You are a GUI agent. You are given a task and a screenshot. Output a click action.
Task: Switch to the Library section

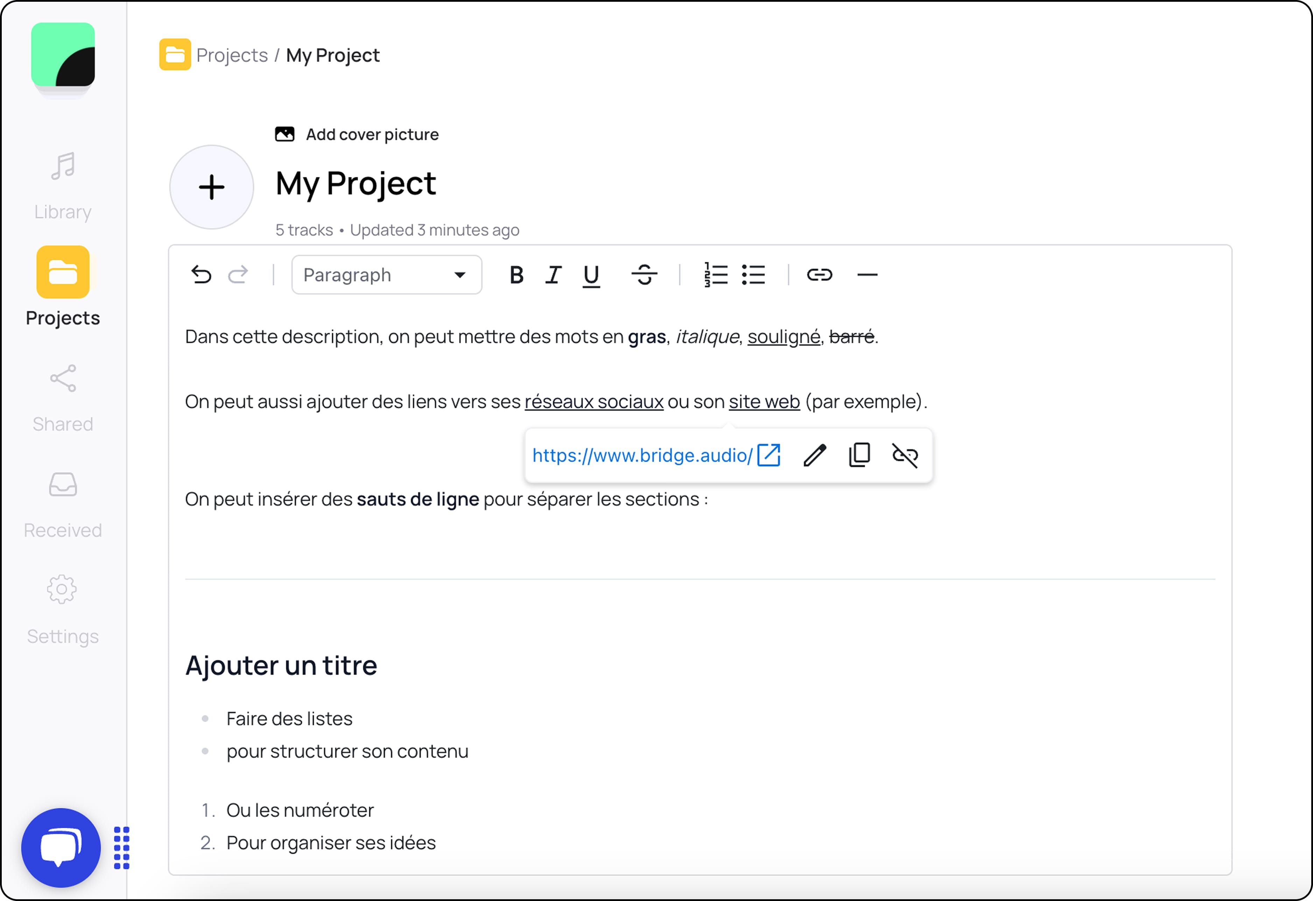[62, 184]
